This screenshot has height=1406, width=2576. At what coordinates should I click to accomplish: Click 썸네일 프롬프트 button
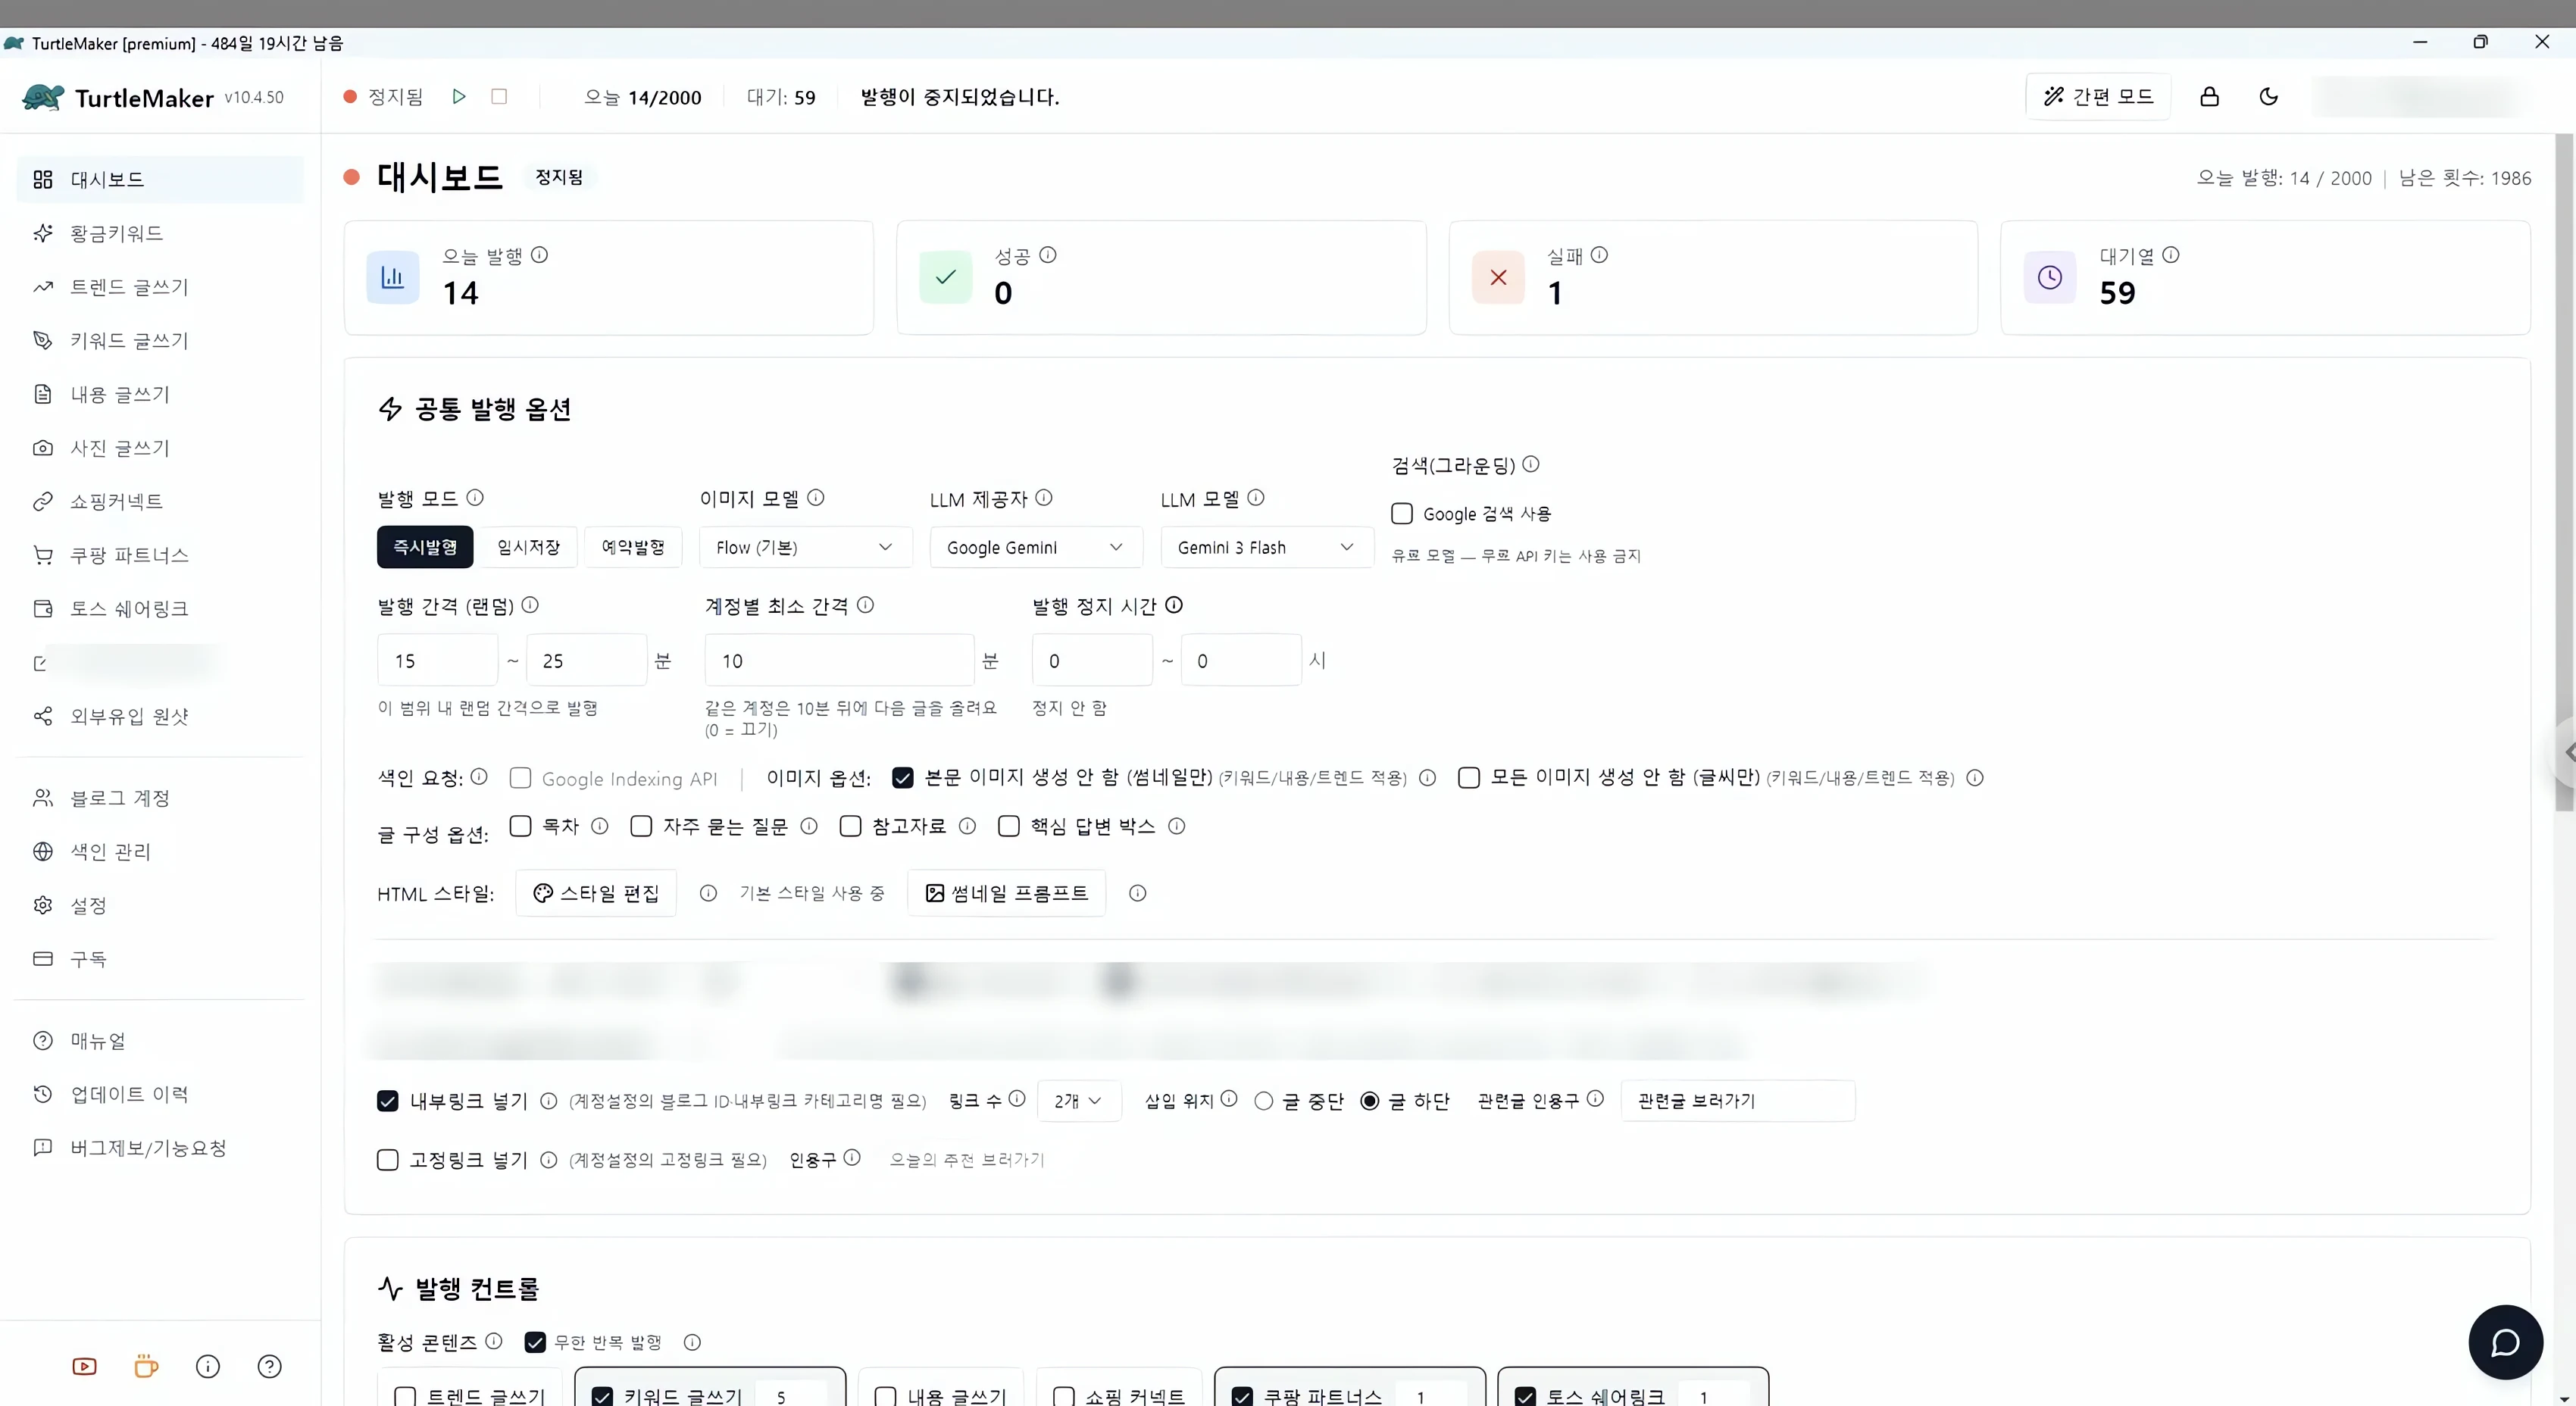pyautogui.click(x=1007, y=893)
